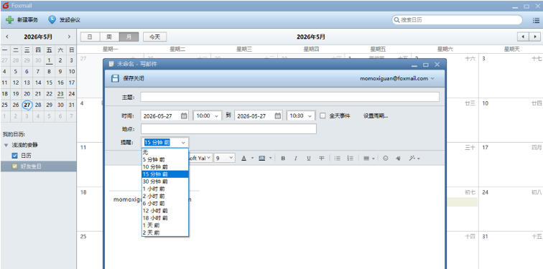Click next arrow in main calendar header
Screen dimensions: 543x269
point(534,37)
